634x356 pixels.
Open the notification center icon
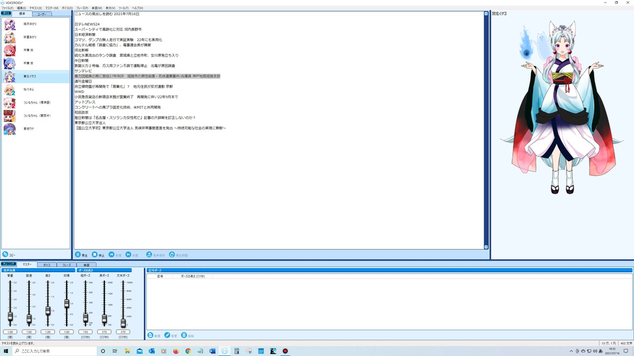[625, 351]
